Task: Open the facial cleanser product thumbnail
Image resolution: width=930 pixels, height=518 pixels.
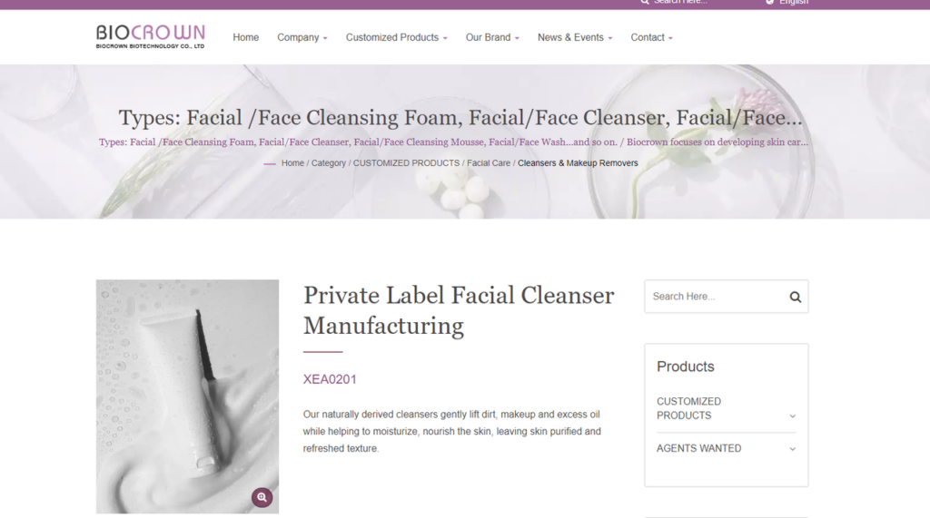Action: (x=187, y=396)
